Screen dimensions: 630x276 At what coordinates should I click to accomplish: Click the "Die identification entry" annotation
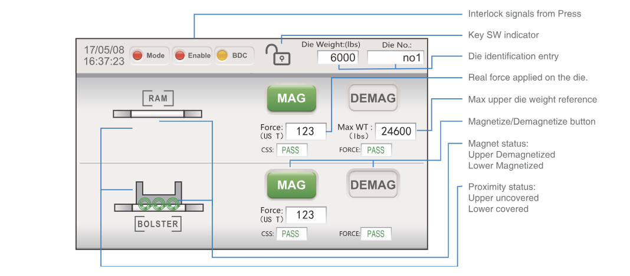513,56
